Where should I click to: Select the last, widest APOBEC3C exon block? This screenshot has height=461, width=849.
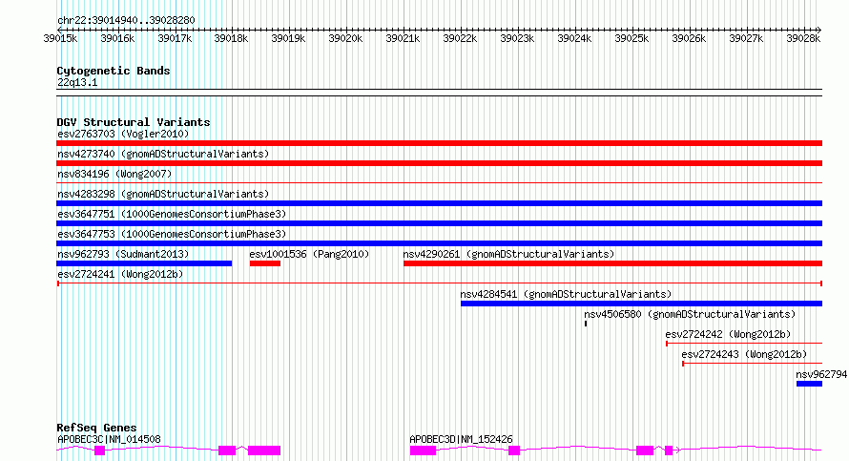click(x=264, y=451)
